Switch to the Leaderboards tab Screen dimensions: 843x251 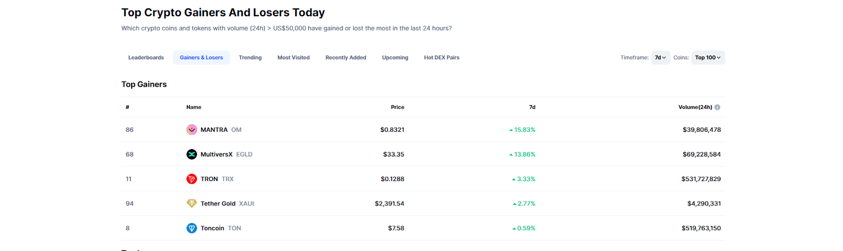pyautogui.click(x=146, y=58)
